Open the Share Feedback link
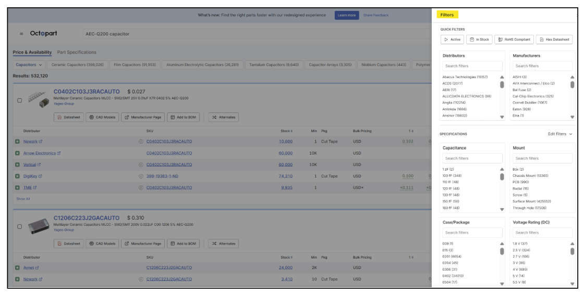This screenshot has height=294, width=584. 375,15
